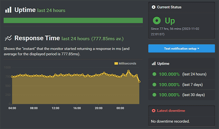Screen dimensions: 219x129
Task: Click green badge icon for last 30 days
Action: [x=155, y=95]
